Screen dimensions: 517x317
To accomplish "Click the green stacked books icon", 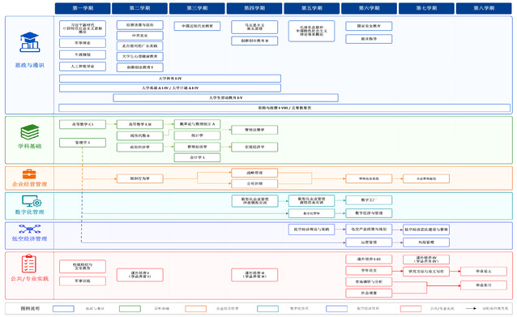I will [30, 132].
